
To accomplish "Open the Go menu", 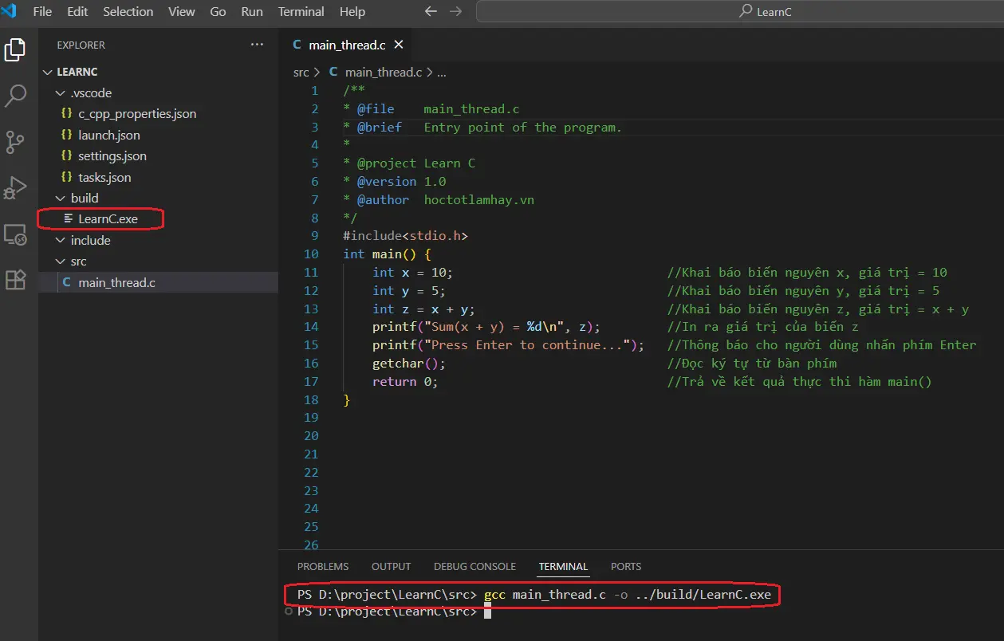I will pyautogui.click(x=218, y=11).
